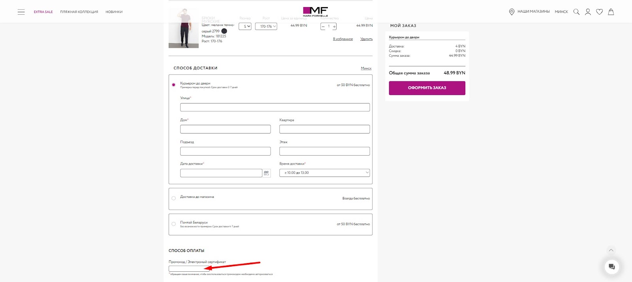This screenshot has width=632, height=282.
Task: Click the Дата доставки input field
Action: [x=221, y=173]
